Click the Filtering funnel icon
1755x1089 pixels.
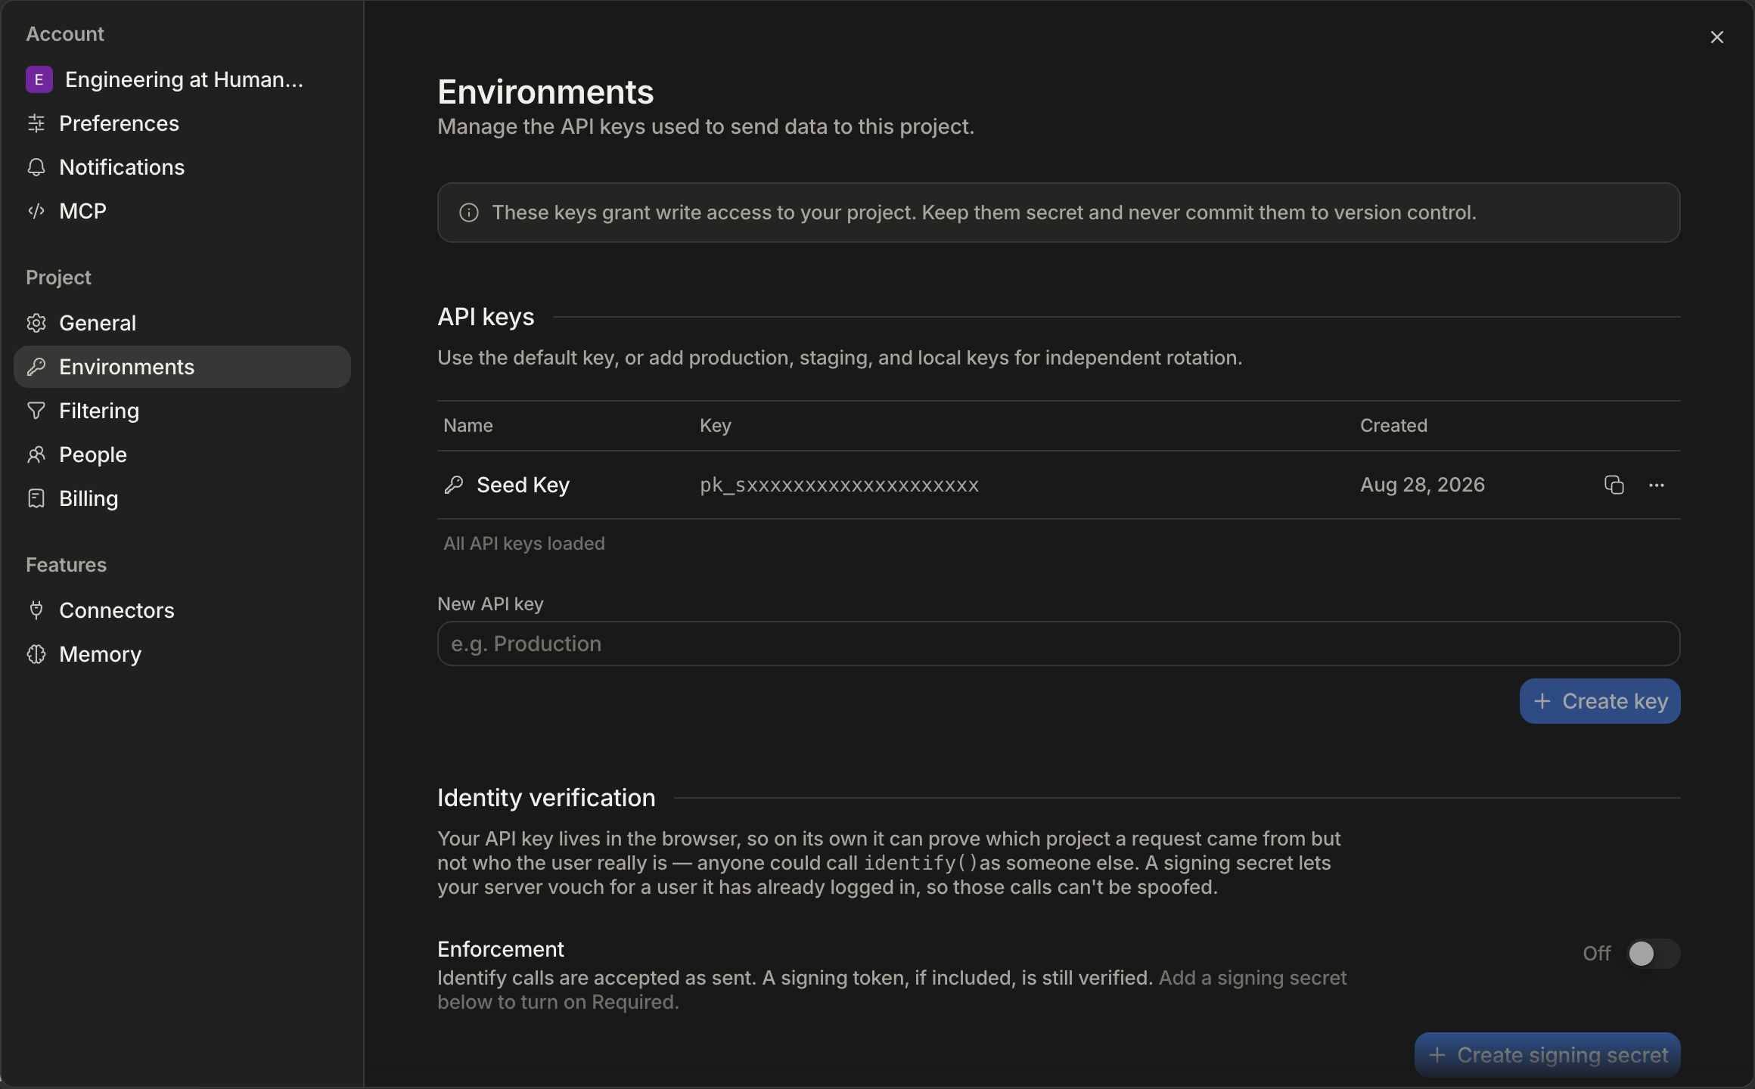36,411
